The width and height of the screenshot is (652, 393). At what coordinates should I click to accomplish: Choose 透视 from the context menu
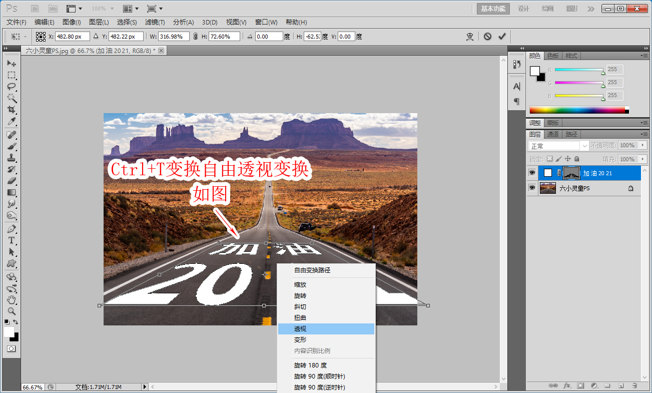[x=326, y=329]
